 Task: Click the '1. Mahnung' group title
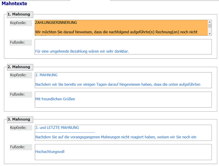pos(19,14)
